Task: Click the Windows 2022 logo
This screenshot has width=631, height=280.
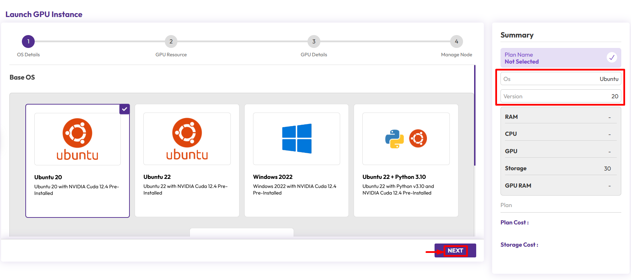Action: pos(297,139)
